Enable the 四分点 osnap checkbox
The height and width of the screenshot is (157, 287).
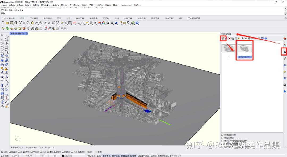[63, 152]
